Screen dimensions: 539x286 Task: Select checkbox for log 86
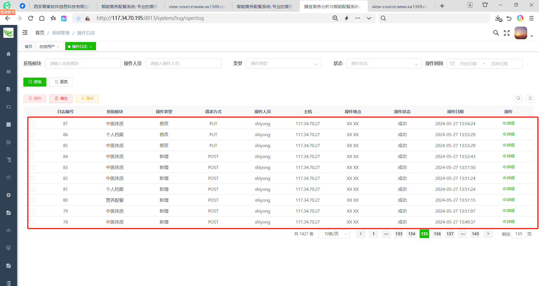[x=32, y=135]
